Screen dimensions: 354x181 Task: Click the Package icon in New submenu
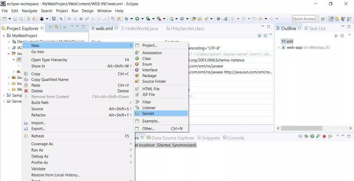137,76
